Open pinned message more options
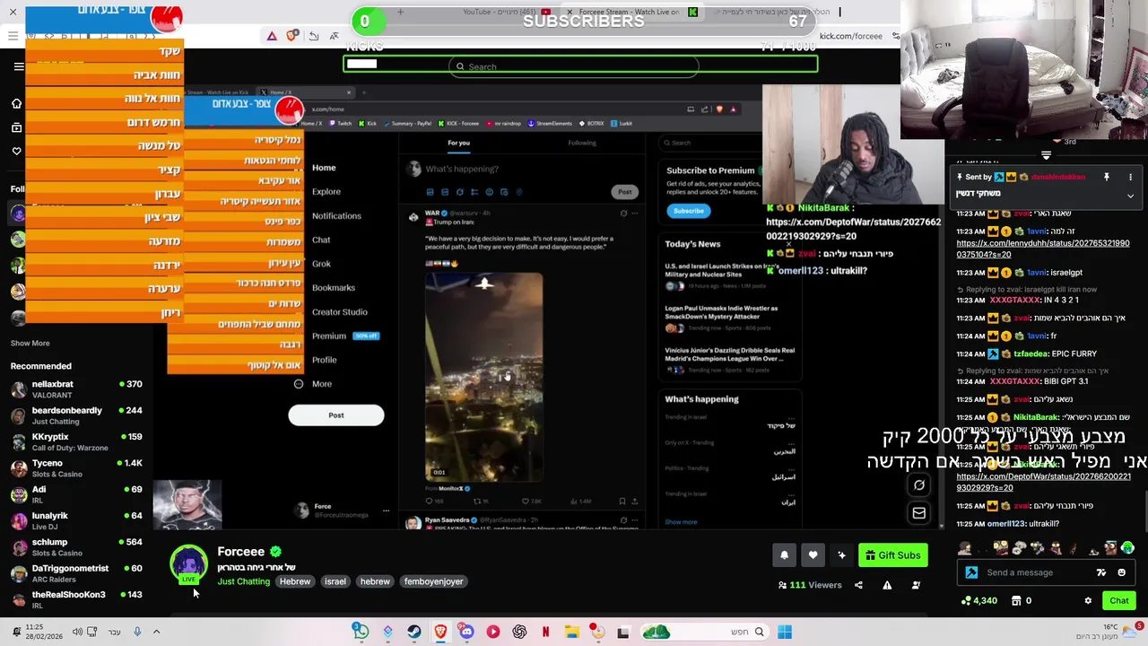Viewport: 1148px width, 646px height. point(1130,177)
